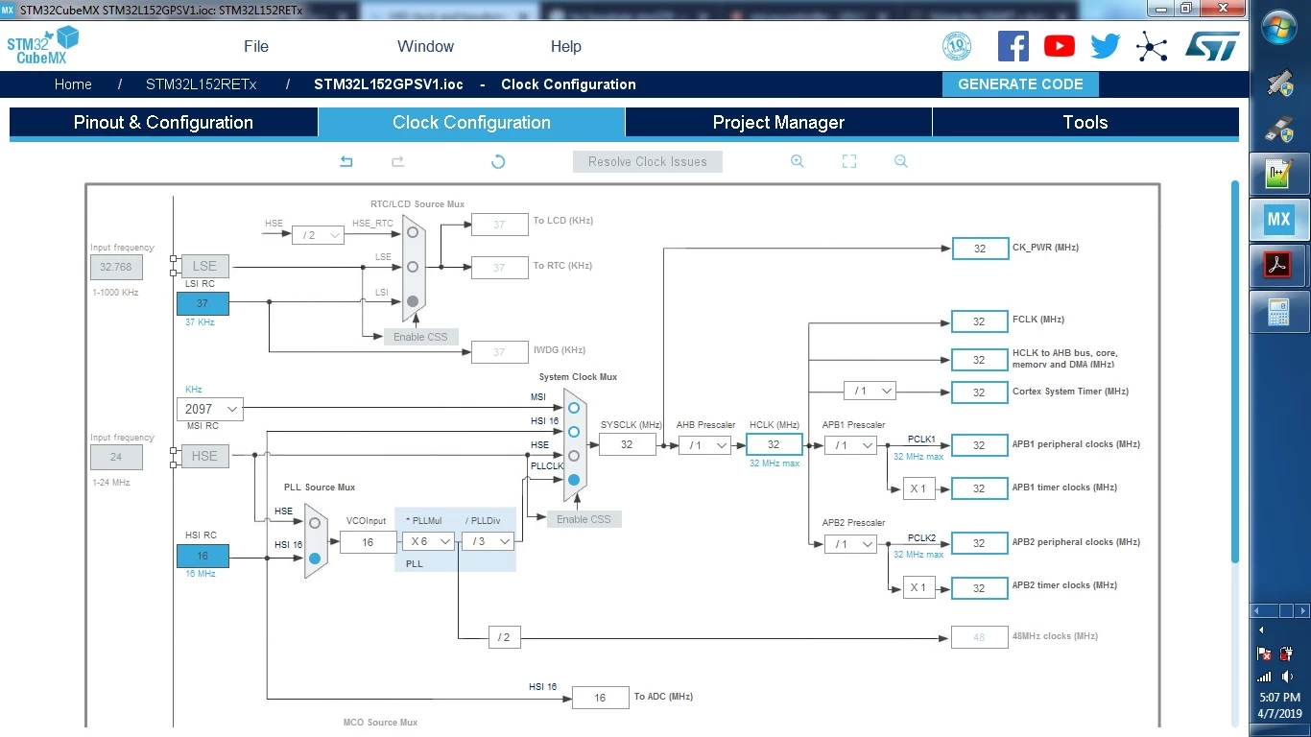Open the APB2 Prescaler dropdown
The width and height of the screenshot is (1311, 737).
coord(850,544)
